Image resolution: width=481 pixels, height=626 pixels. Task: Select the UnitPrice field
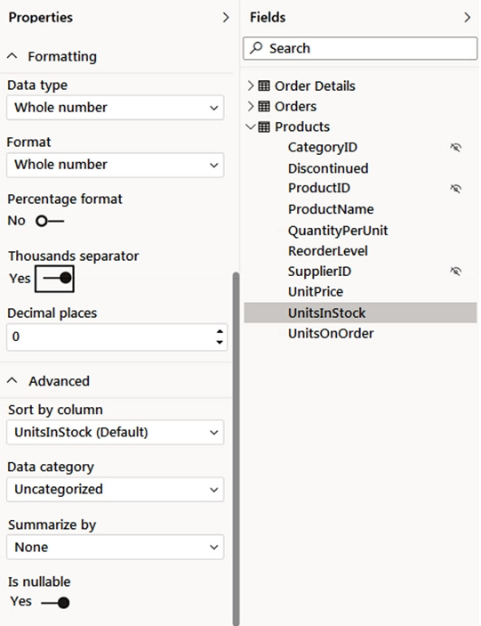(x=316, y=292)
